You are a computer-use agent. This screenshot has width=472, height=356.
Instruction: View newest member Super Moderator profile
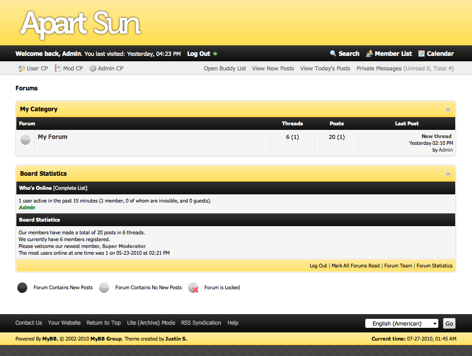tap(124, 246)
